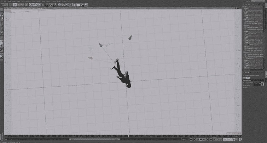Screen dimensions: 267x143
Task: Select Camera.1 in the object tree
Action: 252,44
